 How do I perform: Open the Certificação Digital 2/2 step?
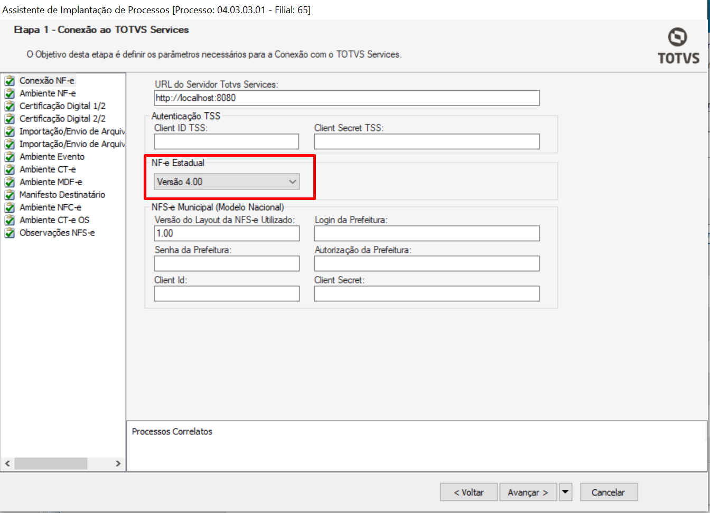(x=62, y=119)
